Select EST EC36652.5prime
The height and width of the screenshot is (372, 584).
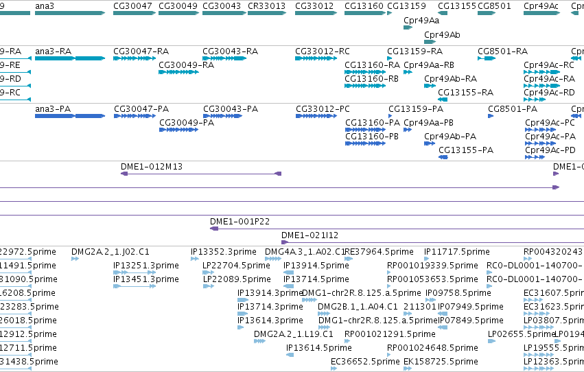pyautogui.click(x=334, y=369)
